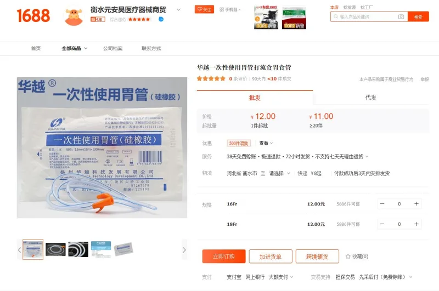Select the 找工厂 search scope

pos(367,8)
